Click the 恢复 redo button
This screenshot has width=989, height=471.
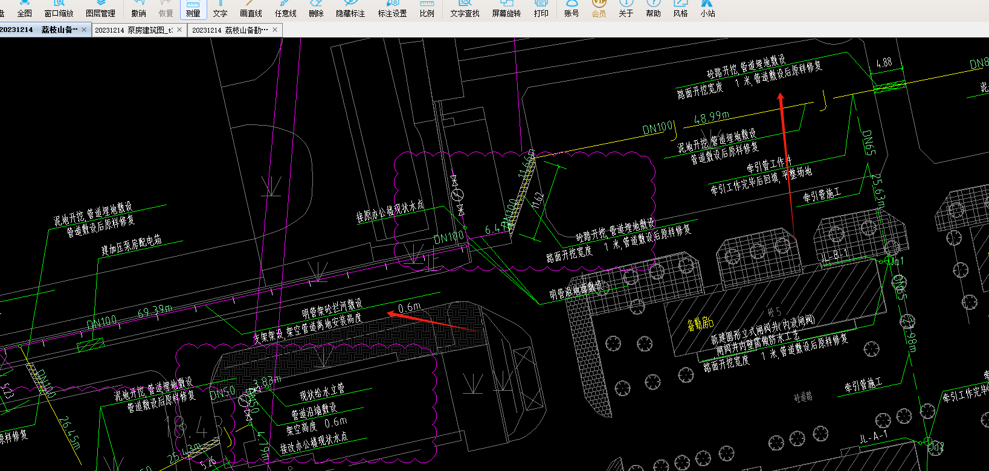point(166,9)
